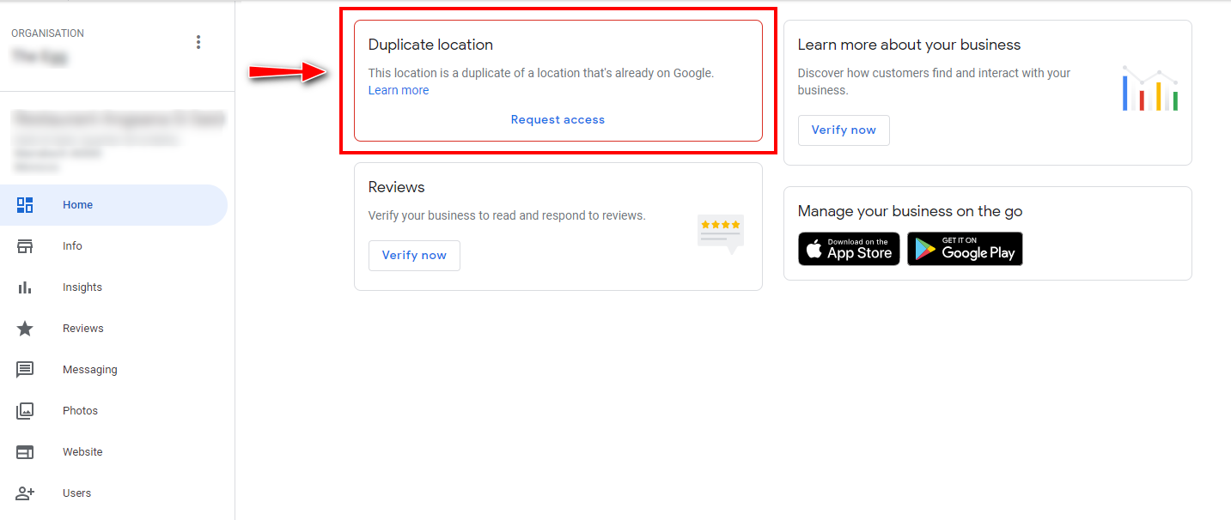Image resolution: width=1231 pixels, height=520 pixels.
Task: Click Learn more about your business heading
Action: coord(909,45)
